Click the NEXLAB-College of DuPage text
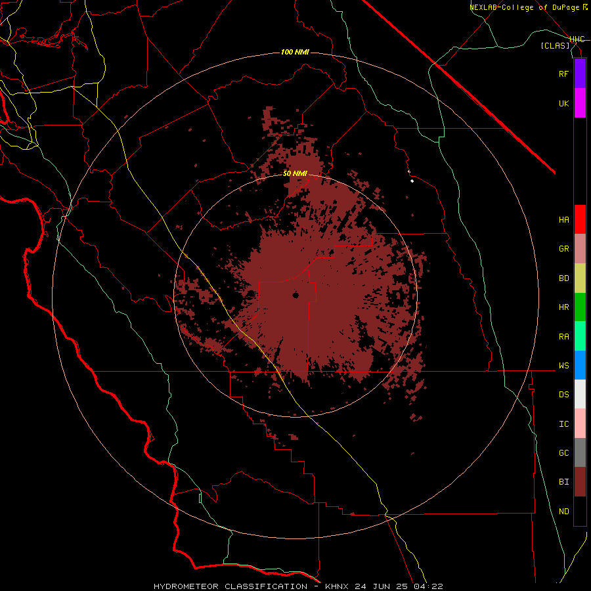Image resolution: width=591 pixels, height=591 pixels. [x=524, y=7]
